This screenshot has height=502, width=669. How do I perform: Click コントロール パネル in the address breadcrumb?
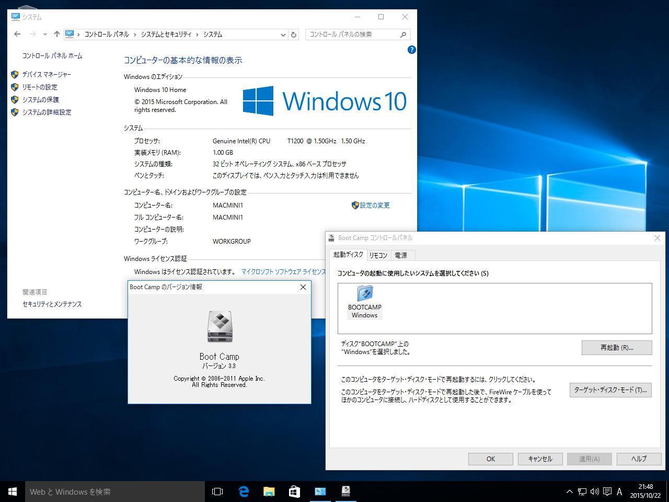[x=107, y=35]
